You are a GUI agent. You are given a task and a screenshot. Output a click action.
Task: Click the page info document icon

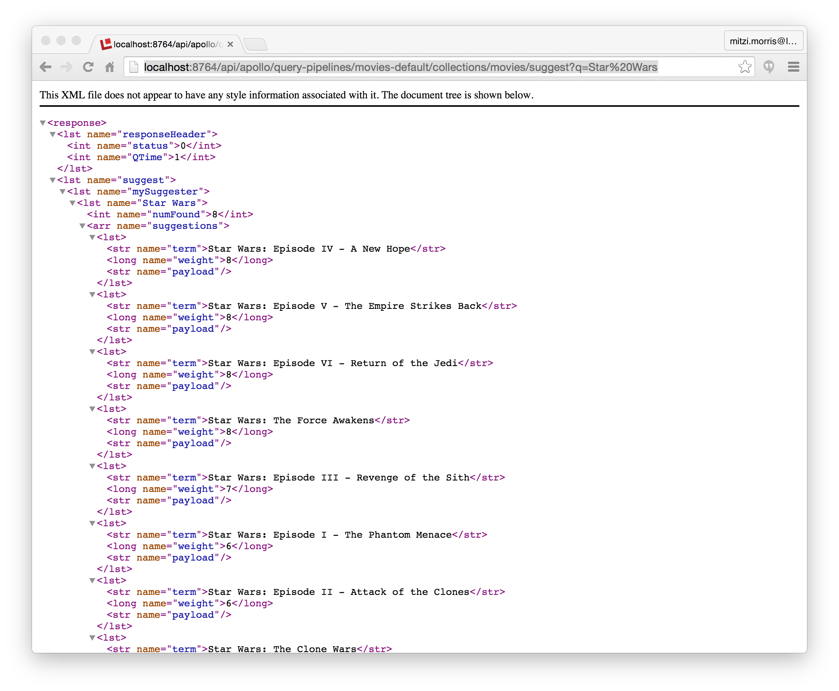pyautogui.click(x=134, y=67)
